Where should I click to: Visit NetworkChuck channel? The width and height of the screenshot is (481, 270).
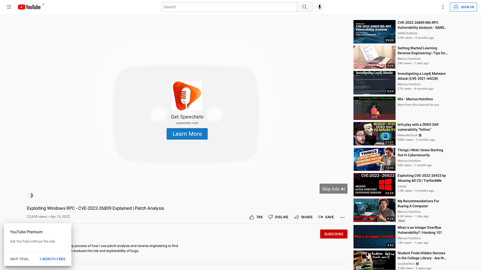click(x=408, y=135)
